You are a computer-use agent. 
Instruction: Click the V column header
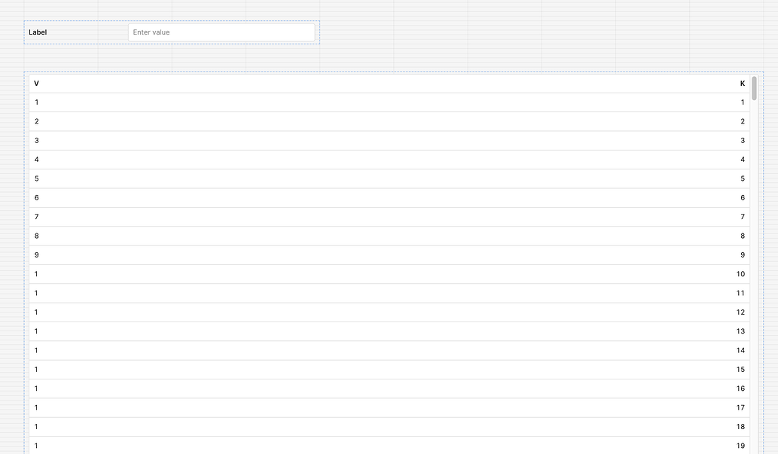[x=36, y=84]
